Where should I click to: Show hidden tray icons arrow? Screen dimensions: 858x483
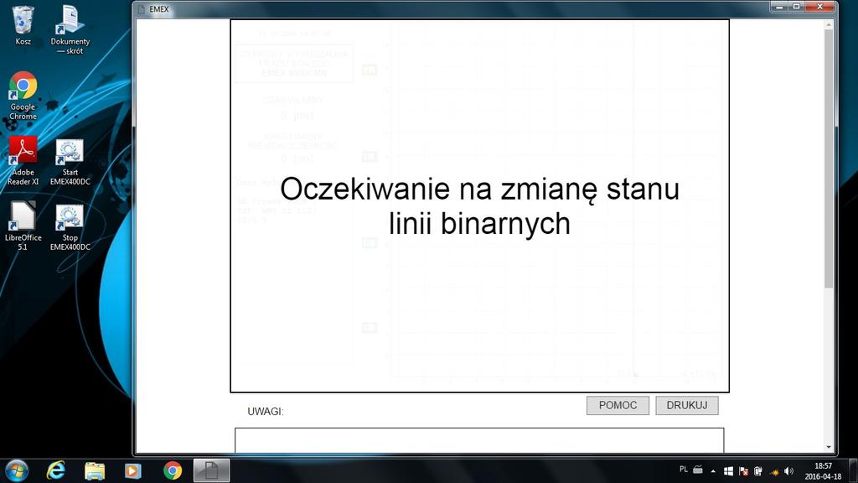coord(713,471)
